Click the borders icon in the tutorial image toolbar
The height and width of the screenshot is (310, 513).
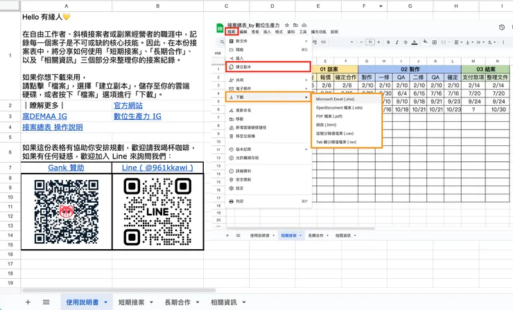point(435,42)
